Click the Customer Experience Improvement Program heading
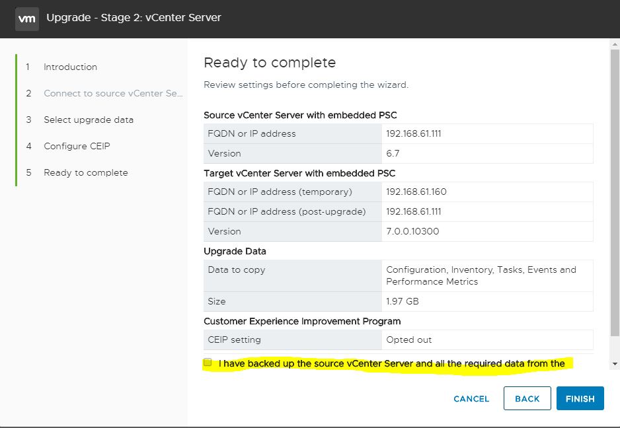The height and width of the screenshot is (428, 620). pos(302,321)
